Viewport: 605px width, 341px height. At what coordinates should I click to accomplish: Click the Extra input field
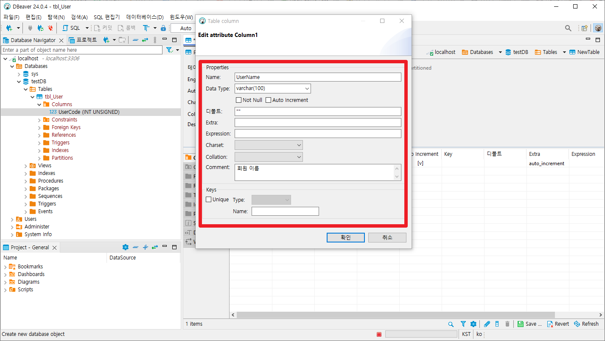pyautogui.click(x=318, y=123)
